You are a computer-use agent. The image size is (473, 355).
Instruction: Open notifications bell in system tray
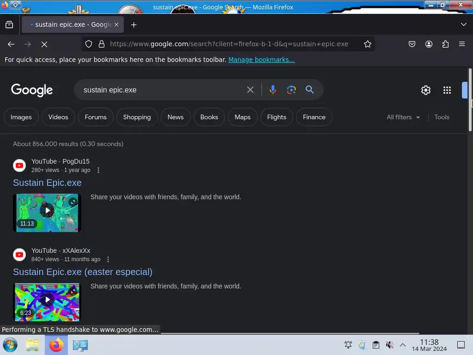(348, 345)
